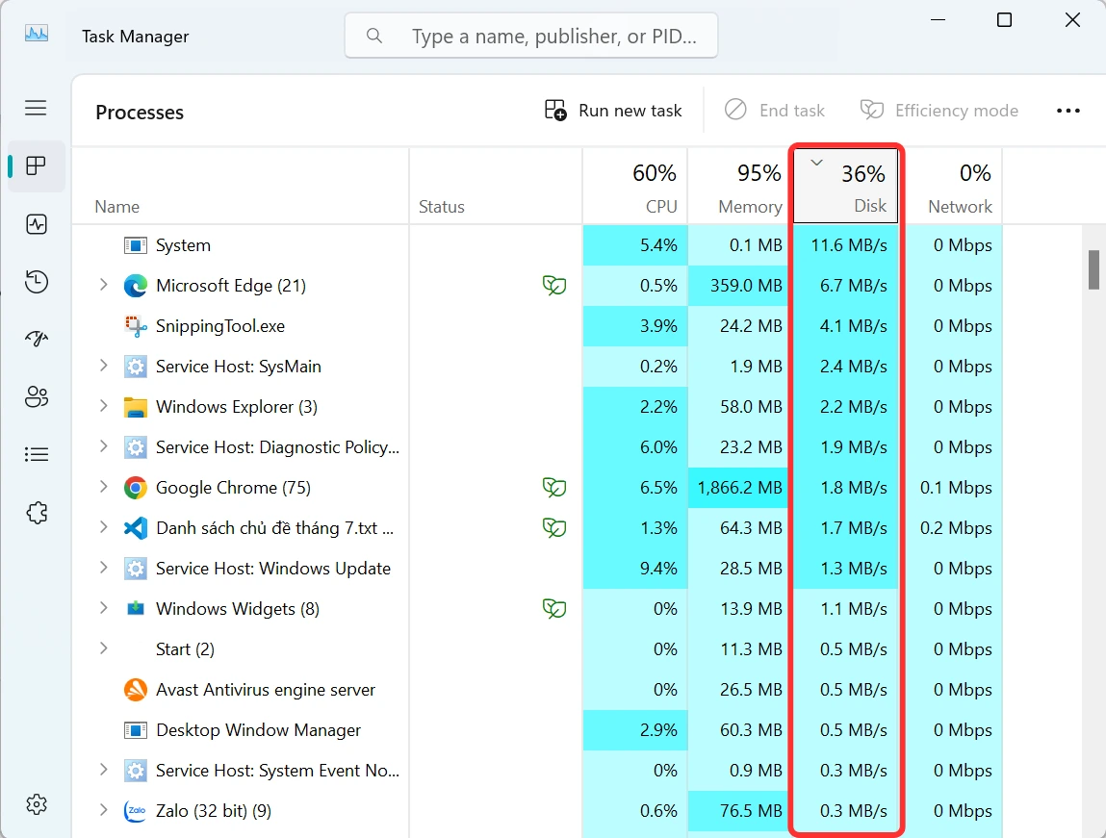Screen dimensions: 1106x838
Task: Click the Microsoft Edge process icon
Action: tap(136, 286)
